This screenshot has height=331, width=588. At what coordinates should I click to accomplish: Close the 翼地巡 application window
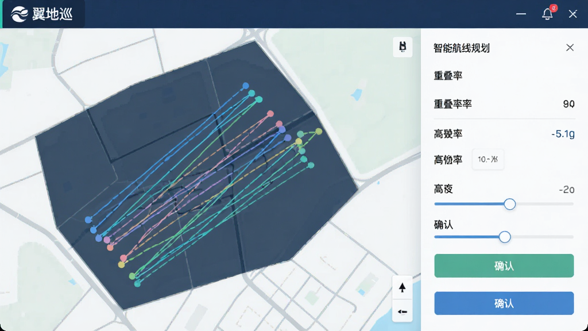tap(572, 14)
